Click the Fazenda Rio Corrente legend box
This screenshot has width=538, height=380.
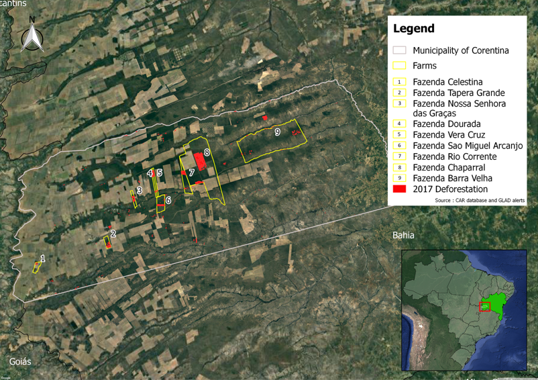pyautogui.click(x=399, y=156)
